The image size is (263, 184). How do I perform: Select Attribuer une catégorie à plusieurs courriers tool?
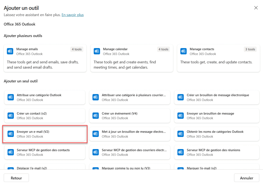point(129,97)
